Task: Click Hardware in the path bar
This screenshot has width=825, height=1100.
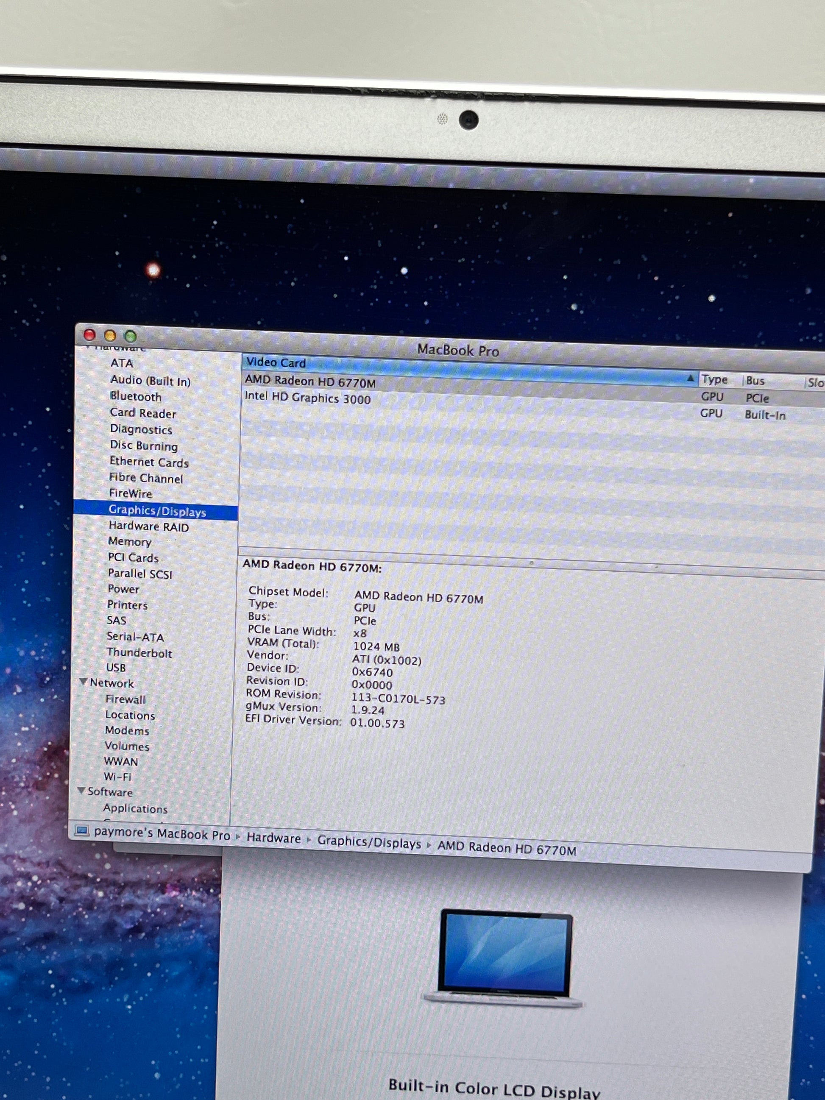Action: point(273,838)
